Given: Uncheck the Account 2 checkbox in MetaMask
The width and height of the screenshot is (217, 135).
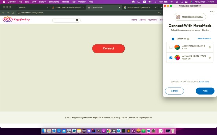Looking at the screenshot, I should coord(171,58).
